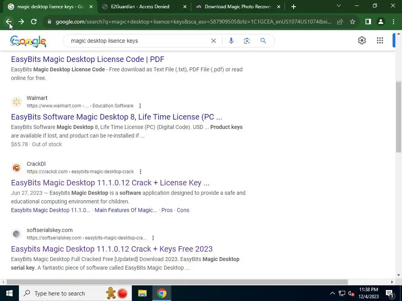The width and height of the screenshot is (402, 301).
Task: Click the Easybits Magic Desktop 11.1.0... sitelink
Action: (x=51, y=210)
